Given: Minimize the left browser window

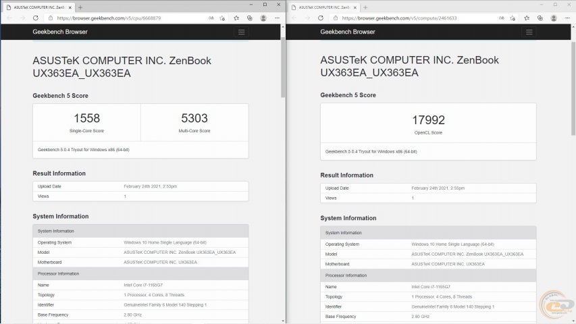Looking at the screenshot, I should pyautogui.click(x=251, y=5).
